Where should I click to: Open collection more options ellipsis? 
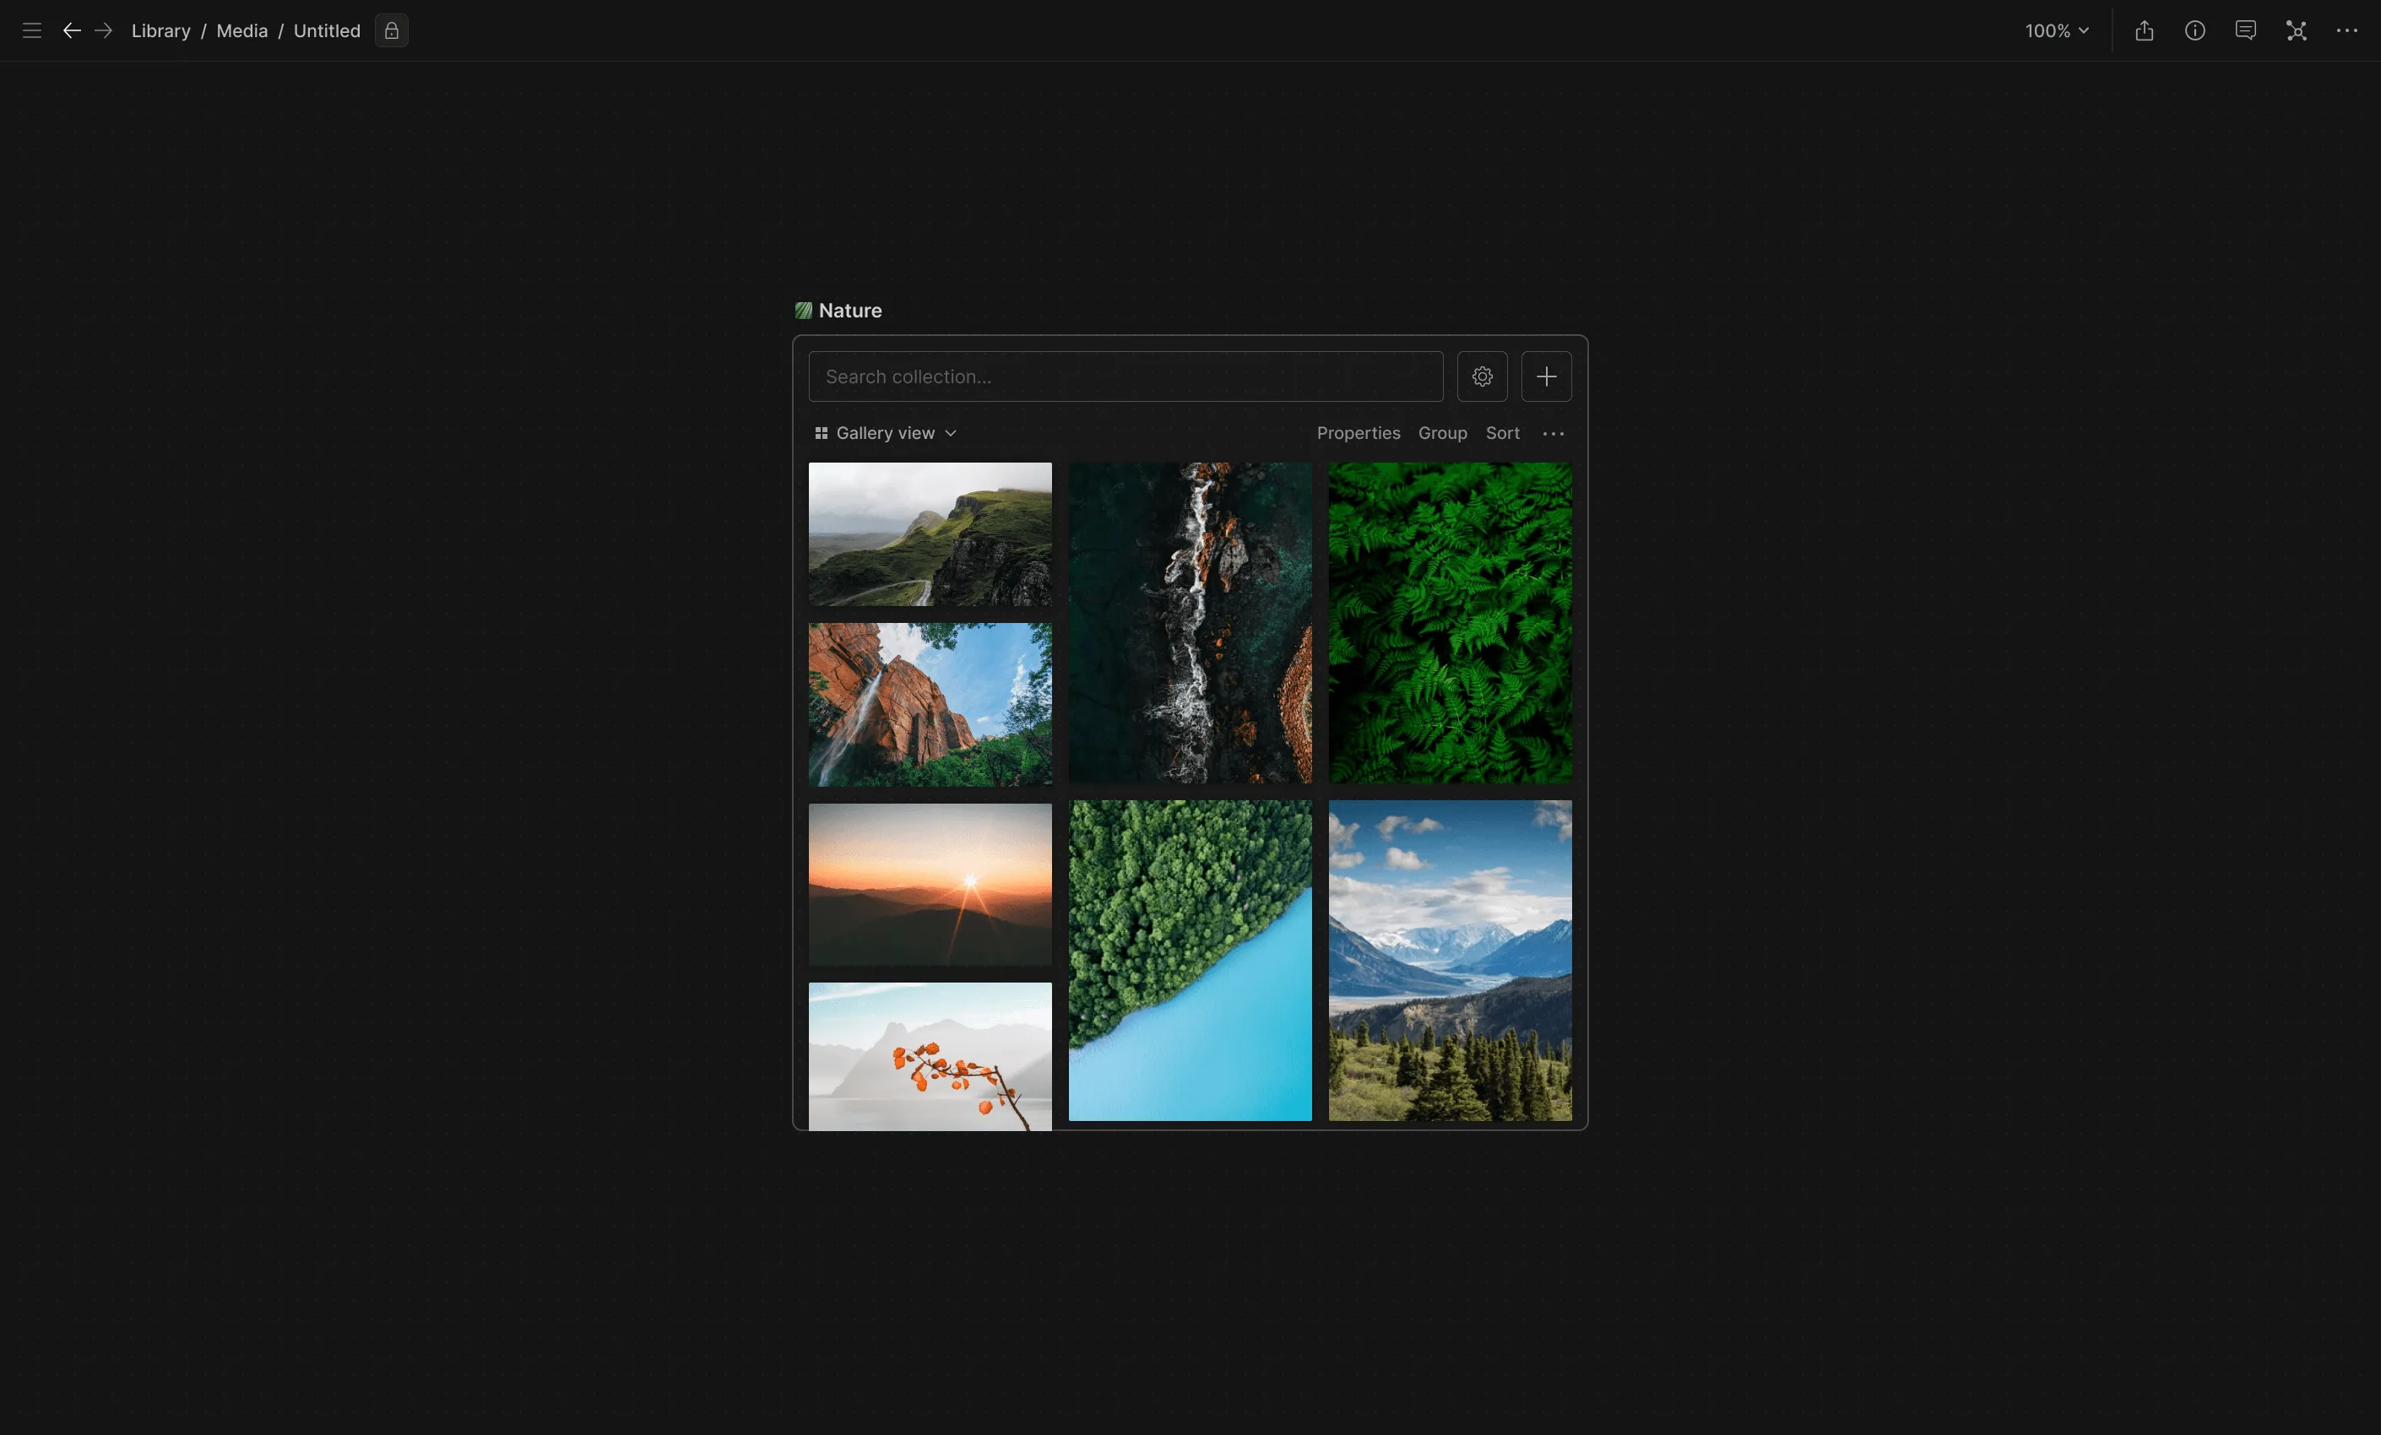pyautogui.click(x=1553, y=434)
